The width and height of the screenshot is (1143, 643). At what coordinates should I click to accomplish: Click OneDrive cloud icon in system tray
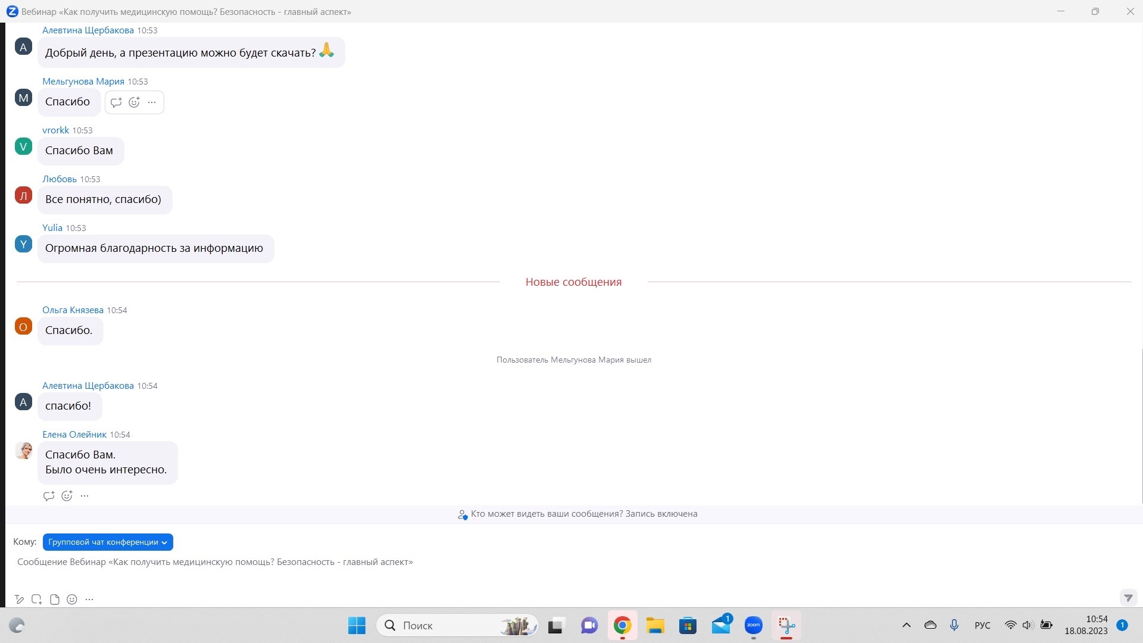point(930,625)
